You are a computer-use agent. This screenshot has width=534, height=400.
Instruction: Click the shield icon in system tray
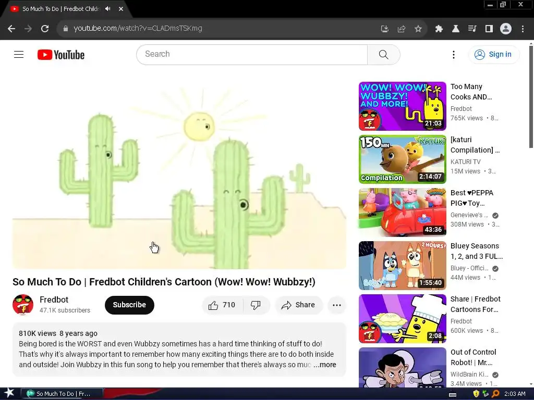pyautogui.click(x=476, y=394)
